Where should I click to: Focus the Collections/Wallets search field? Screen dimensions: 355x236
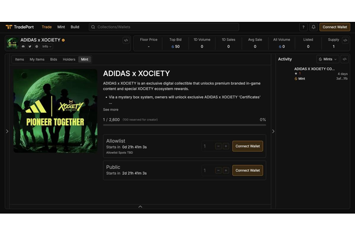point(164,27)
